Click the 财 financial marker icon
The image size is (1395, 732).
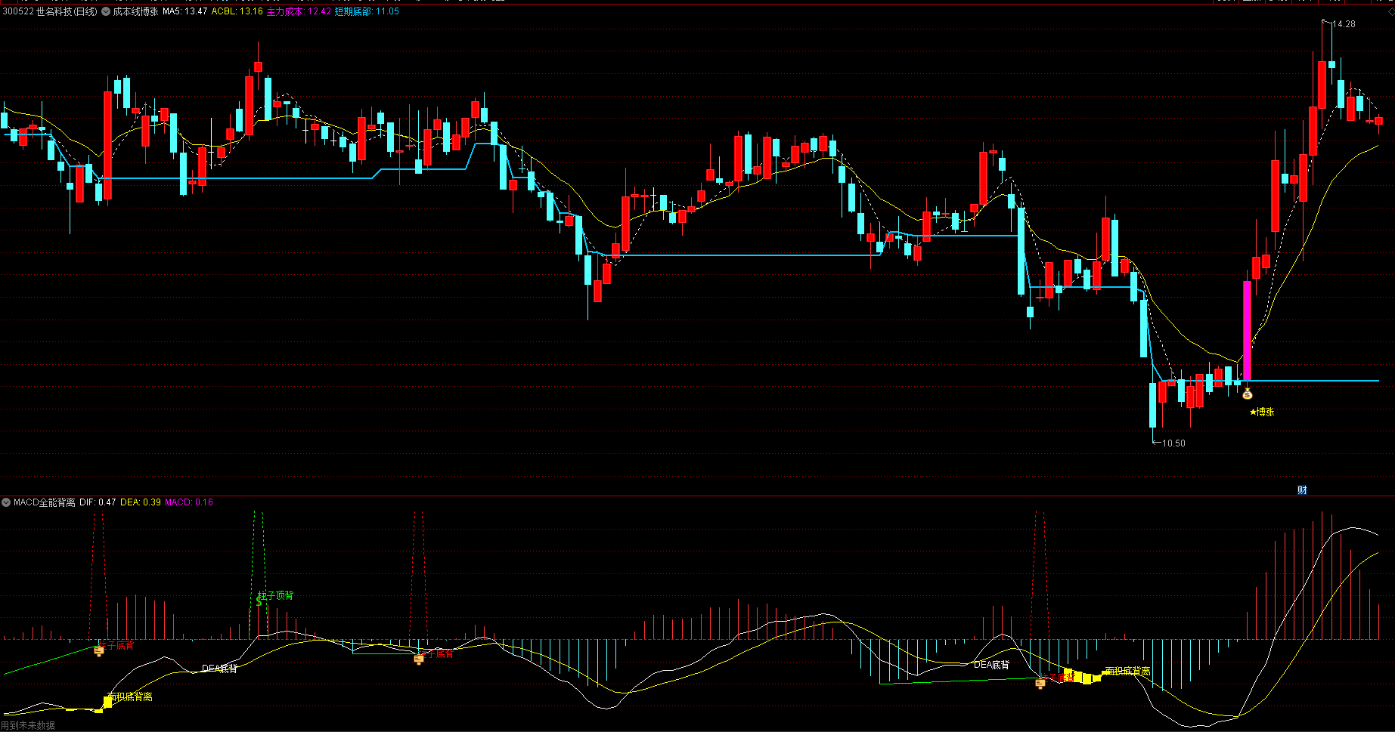[x=1302, y=490]
